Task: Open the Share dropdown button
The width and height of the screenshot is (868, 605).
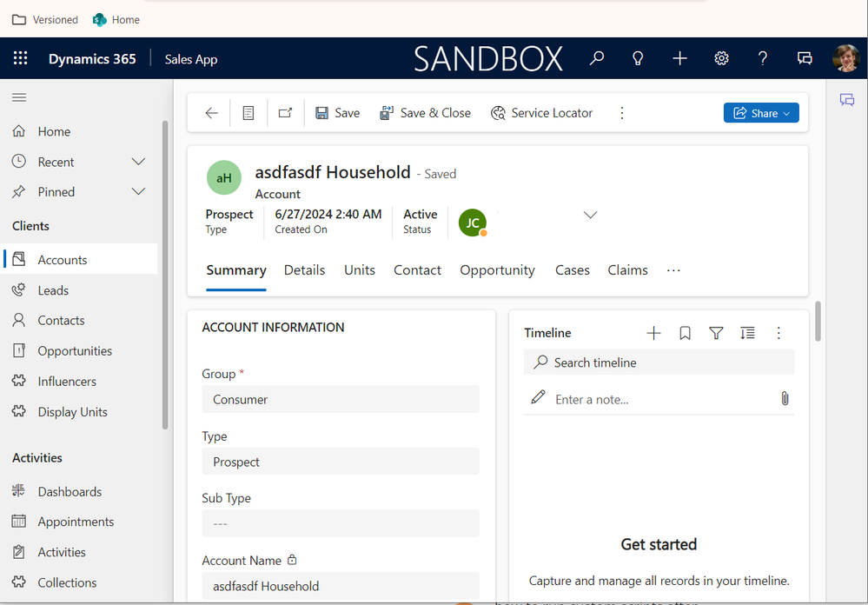Action: coord(760,113)
